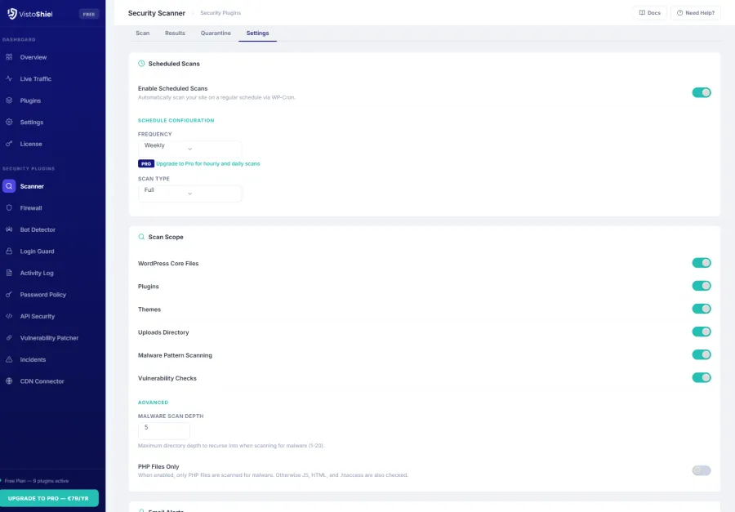Open the VistoShiel logo icon

[11, 13]
